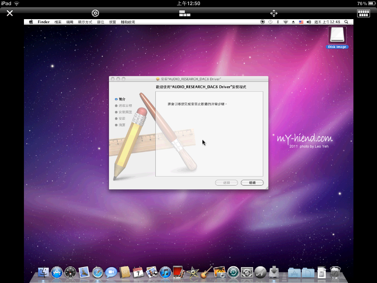Open Spotlight search magnifier
The width and height of the screenshot is (377, 283).
click(x=346, y=22)
